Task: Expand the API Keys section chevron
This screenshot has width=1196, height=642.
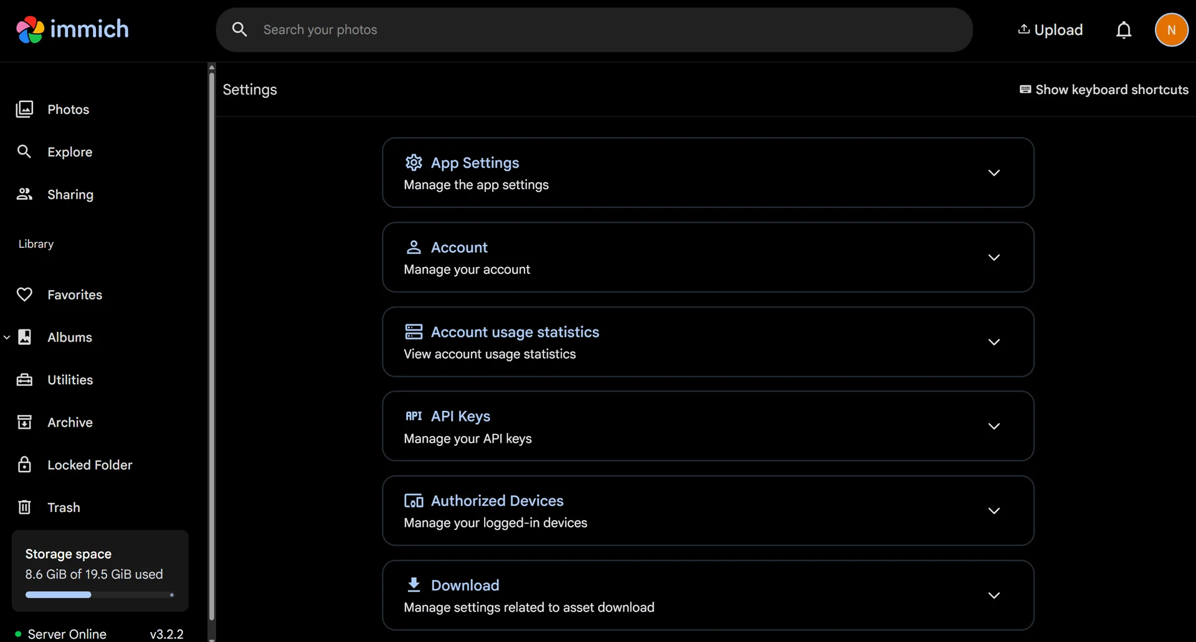Action: [994, 426]
